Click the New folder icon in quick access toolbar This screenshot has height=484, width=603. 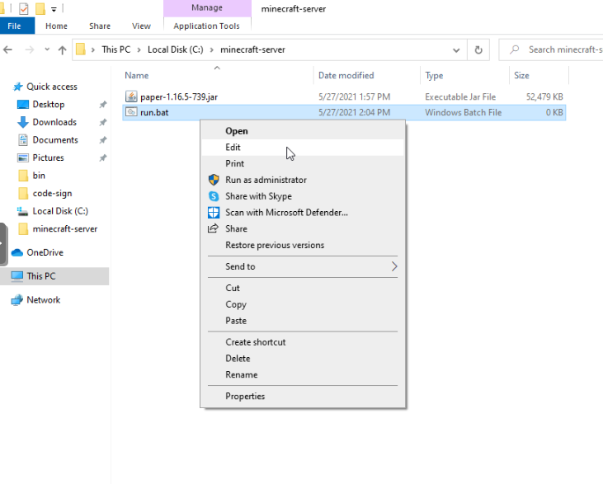coord(40,8)
